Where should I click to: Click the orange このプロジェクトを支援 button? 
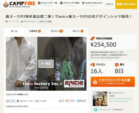[113, 82]
